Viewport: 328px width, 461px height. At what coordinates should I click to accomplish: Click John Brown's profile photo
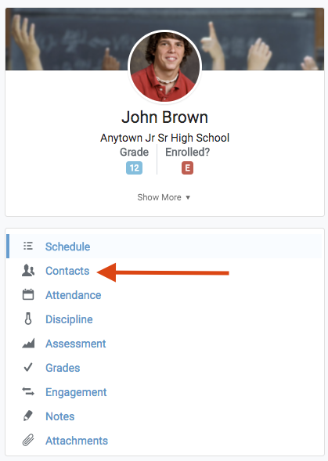coord(164,67)
